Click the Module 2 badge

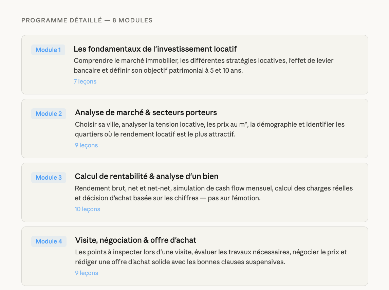pos(49,114)
